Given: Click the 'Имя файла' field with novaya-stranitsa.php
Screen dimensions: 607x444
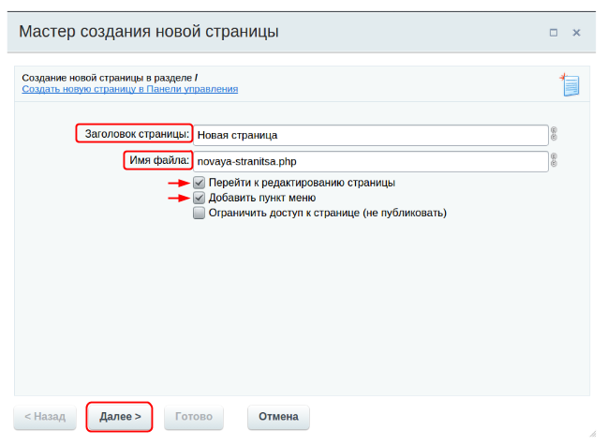Looking at the screenshot, I should (370, 161).
